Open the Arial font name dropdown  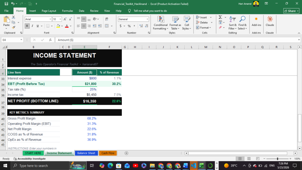coord(50,19)
